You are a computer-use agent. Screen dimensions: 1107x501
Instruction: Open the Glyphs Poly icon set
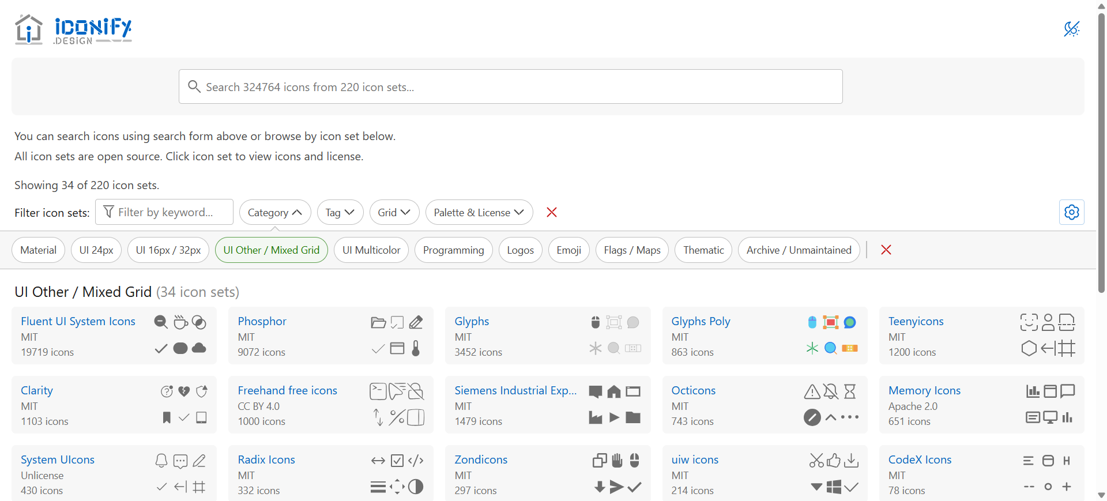click(701, 321)
